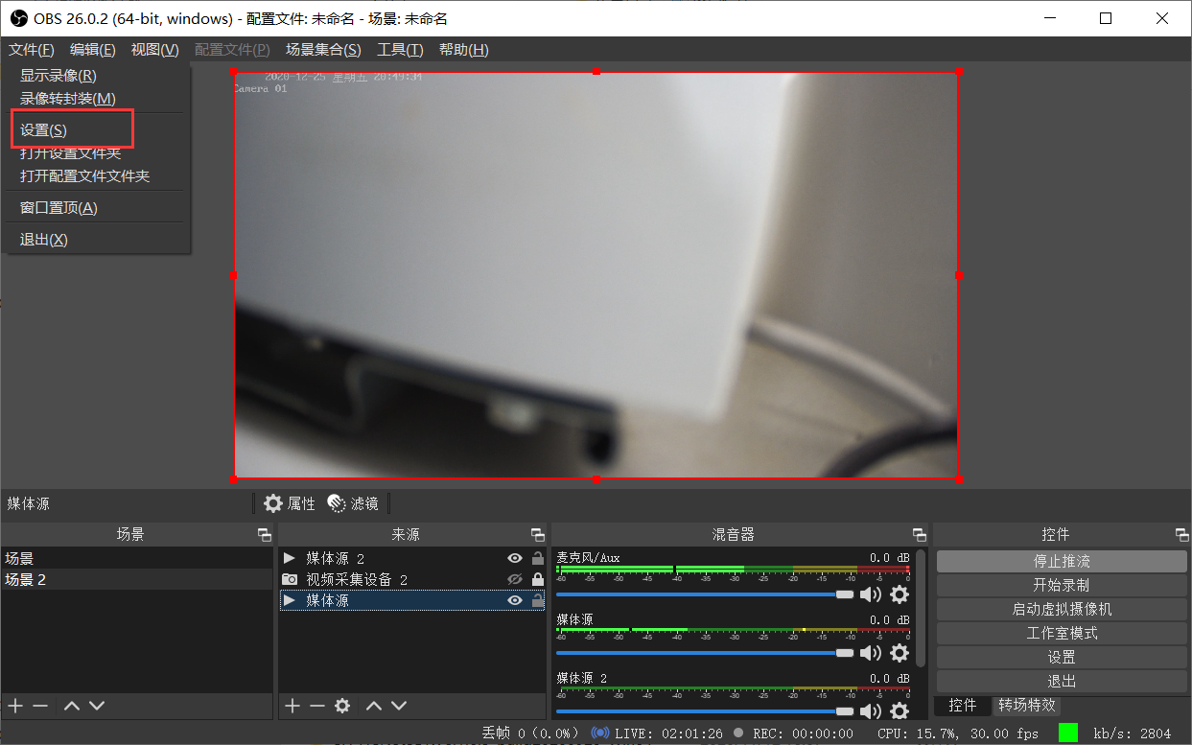The width and height of the screenshot is (1192, 745).
Task: Add a new scene with plus icon
Action: click(x=15, y=706)
